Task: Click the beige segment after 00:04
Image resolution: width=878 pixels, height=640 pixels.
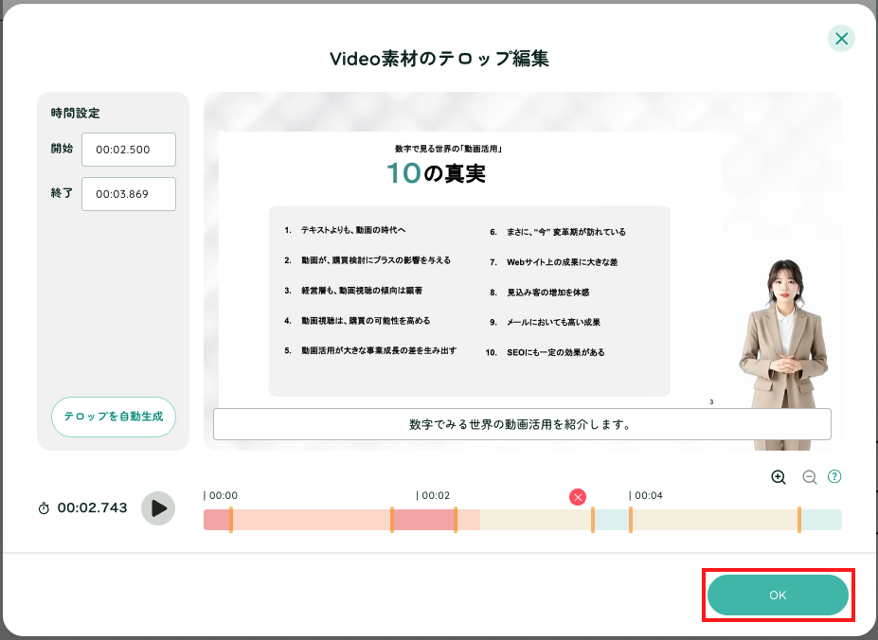Action: click(x=714, y=520)
